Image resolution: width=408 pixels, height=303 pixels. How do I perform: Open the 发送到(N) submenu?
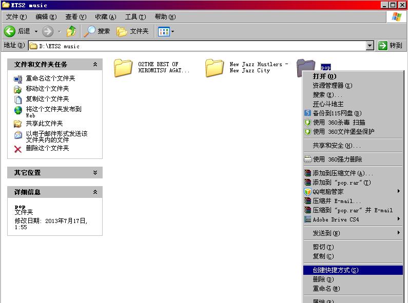pos(326,233)
